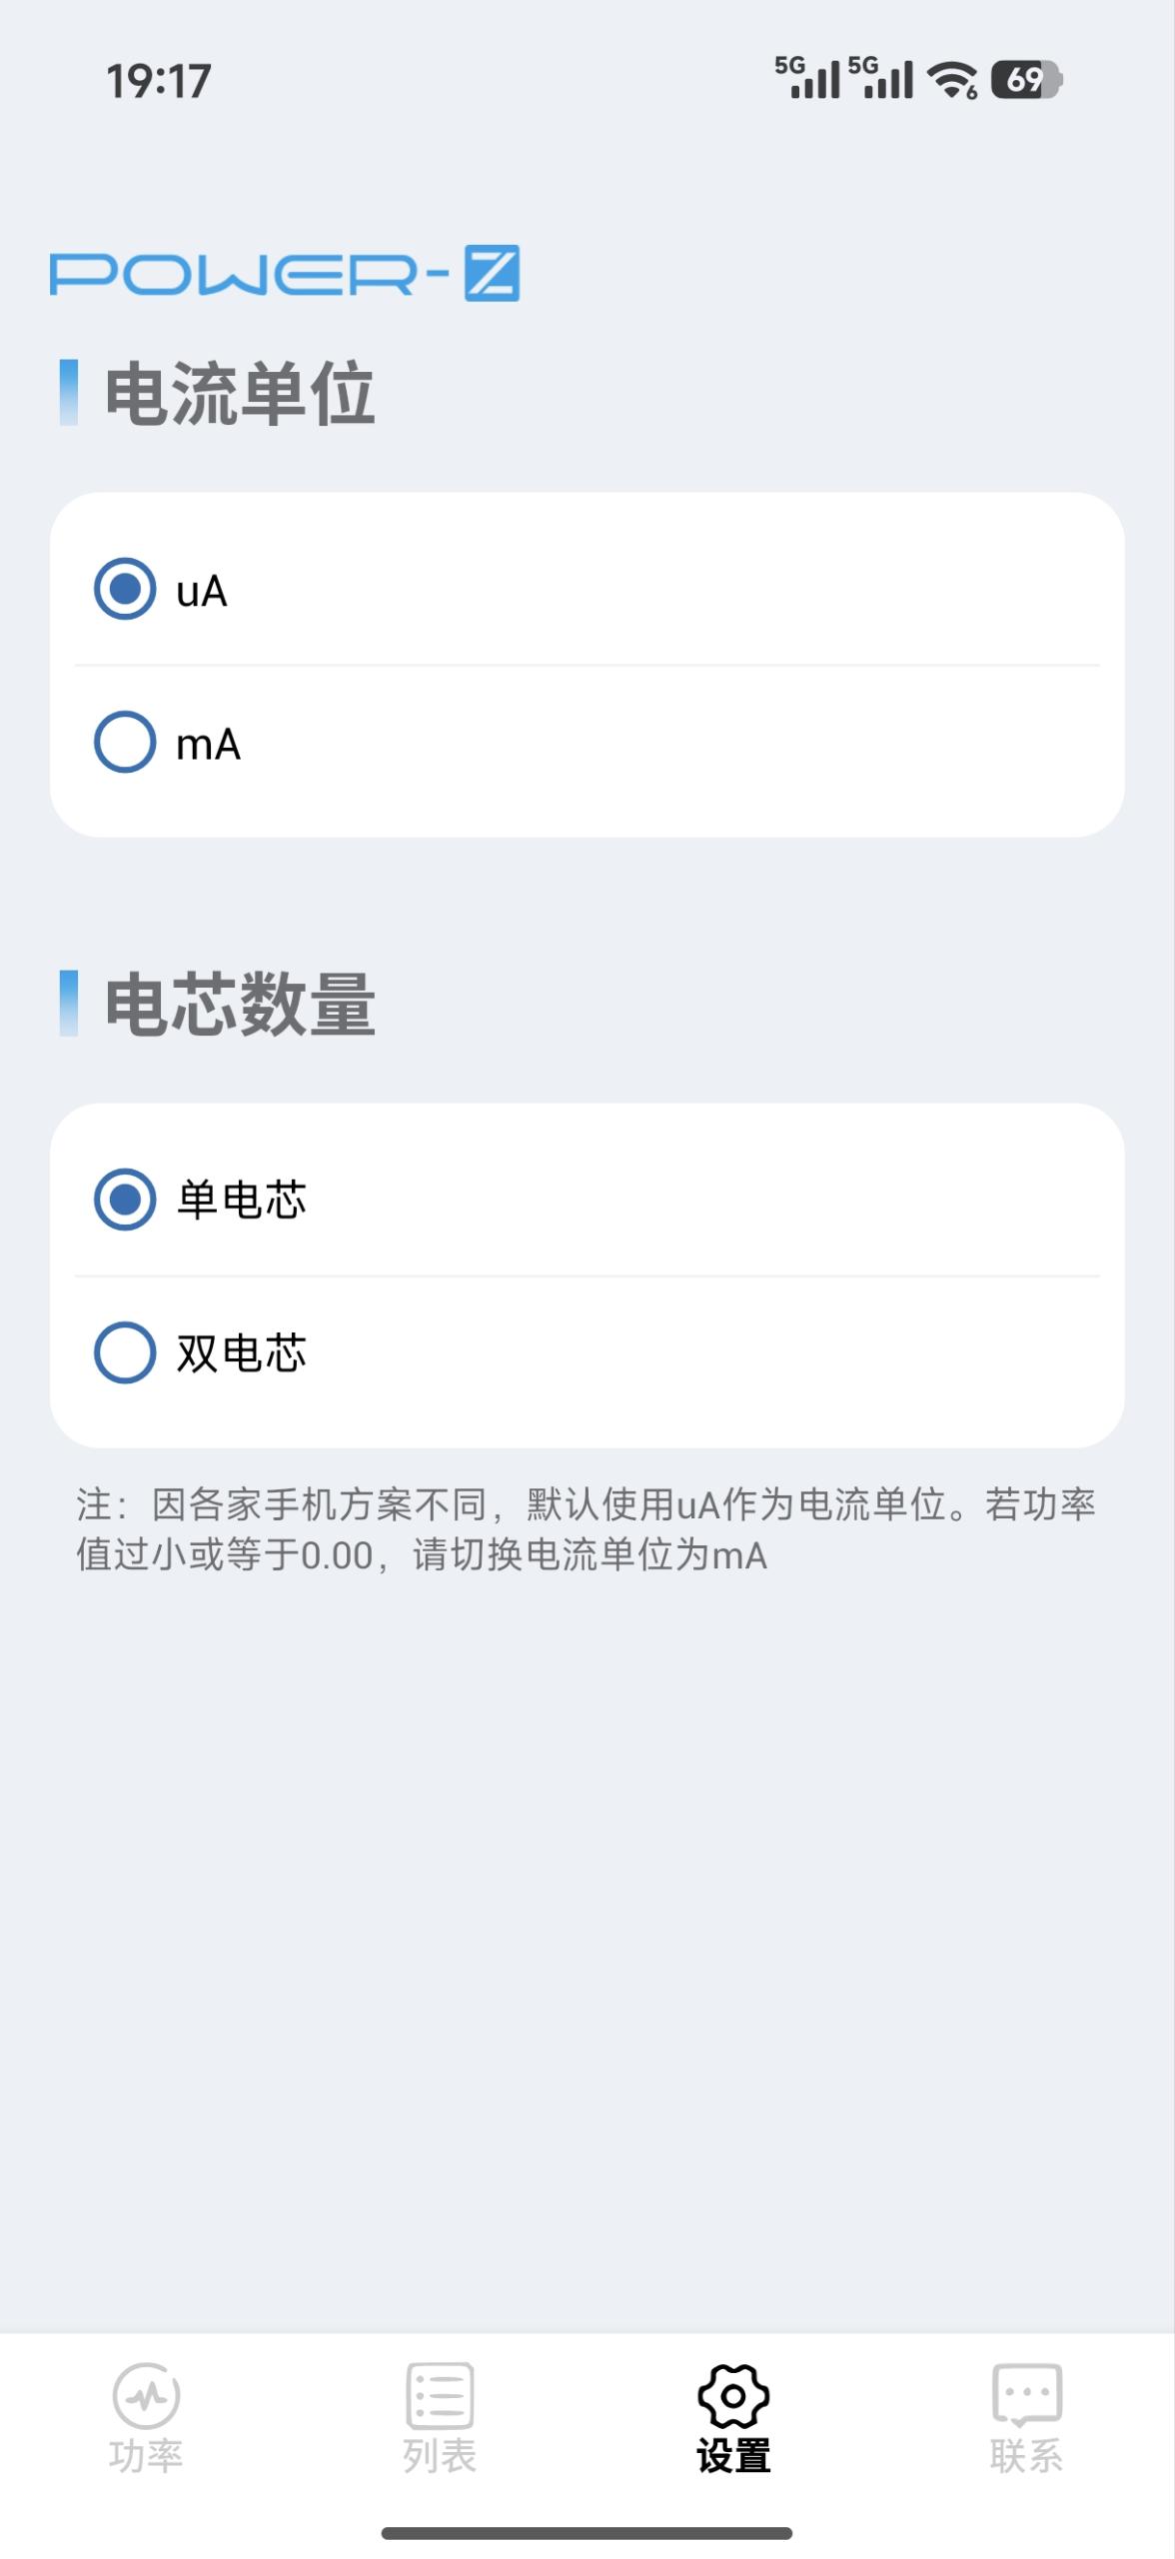
Task: Tap the battery level indicator
Action: pos(1026,80)
